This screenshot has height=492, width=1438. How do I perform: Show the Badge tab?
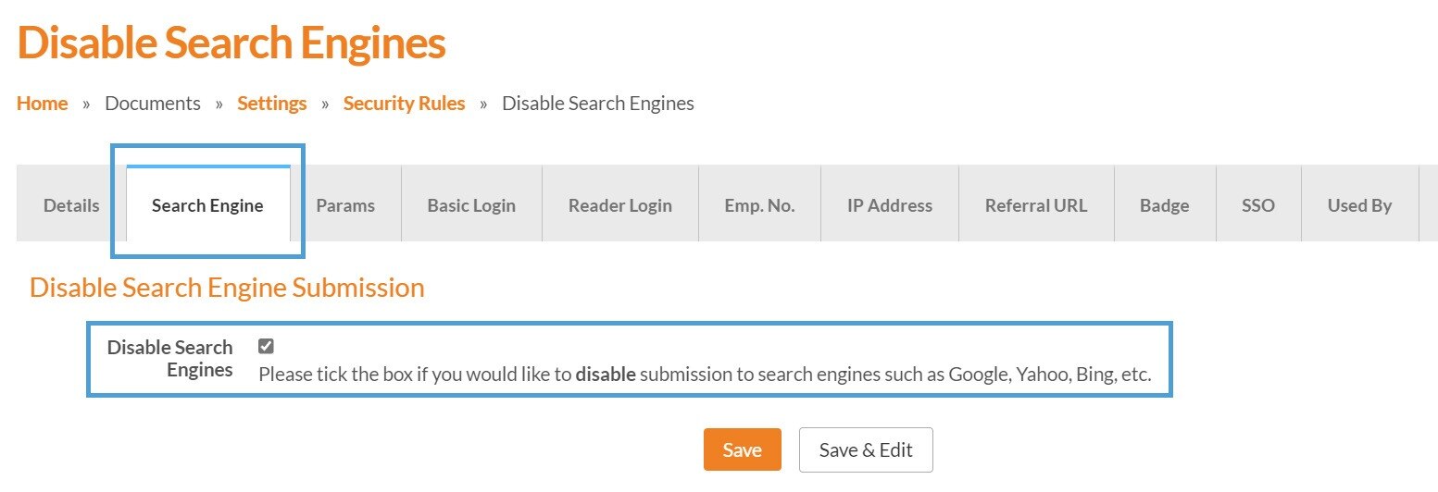click(1165, 205)
